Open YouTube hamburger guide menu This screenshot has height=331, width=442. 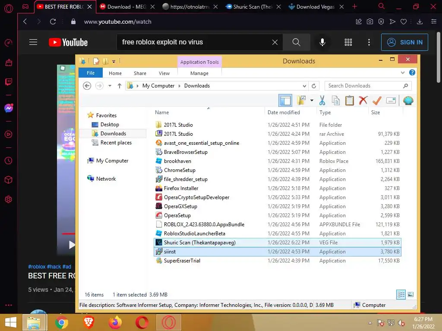click(x=33, y=42)
